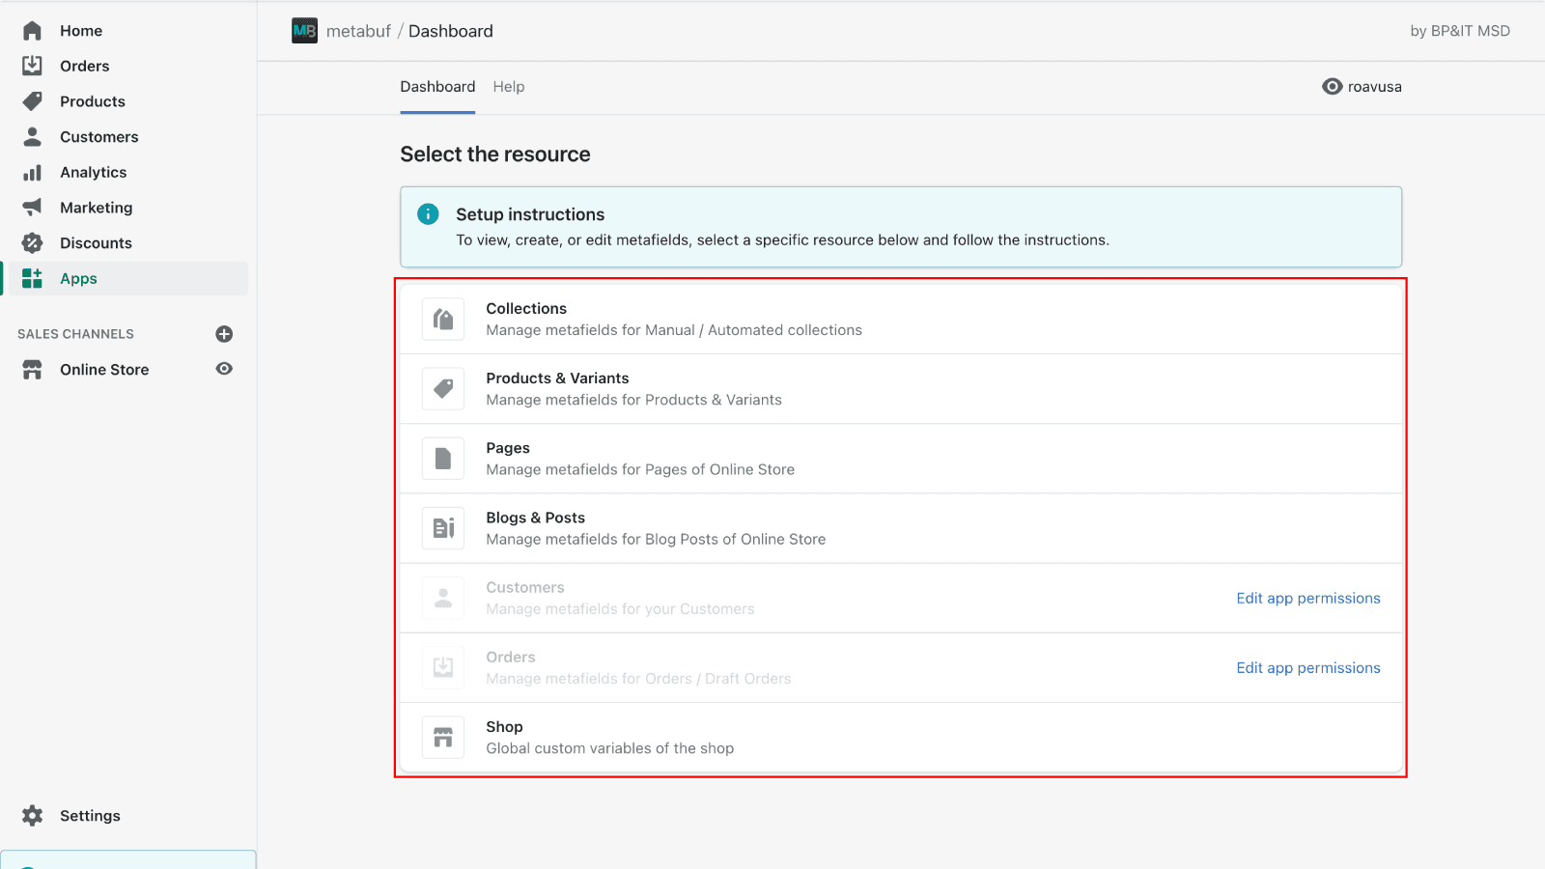The width and height of the screenshot is (1545, 869).
Task: Open the Settings gear
Action: (32, 815)
